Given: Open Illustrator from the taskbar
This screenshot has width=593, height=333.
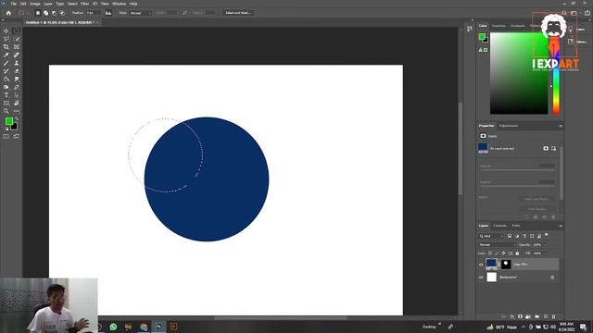Looking at the screenshot, I should tap(173, 327).
